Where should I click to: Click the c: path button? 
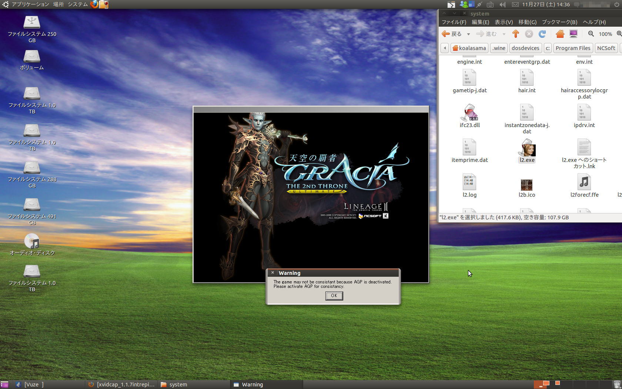[x=548, y=48]
